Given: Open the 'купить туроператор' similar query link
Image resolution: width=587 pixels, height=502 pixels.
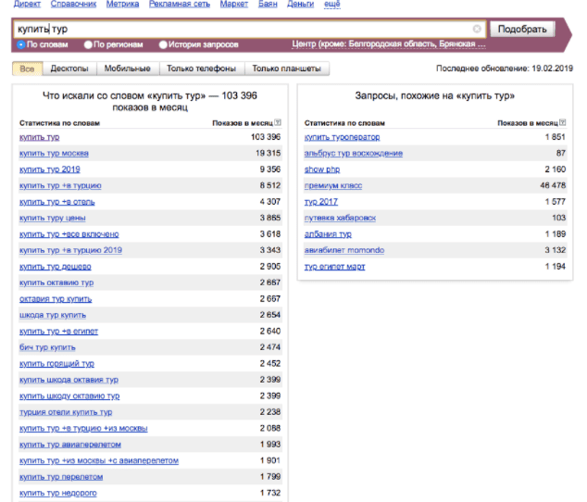Looking at the screenshot, I should click(x=342, y=137).
